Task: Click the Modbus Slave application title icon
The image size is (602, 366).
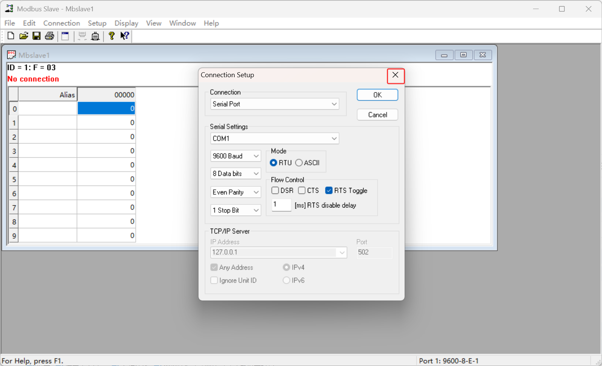Action: coord(9,8)
